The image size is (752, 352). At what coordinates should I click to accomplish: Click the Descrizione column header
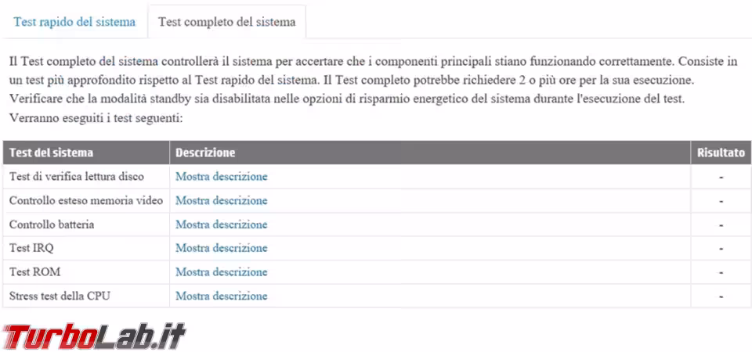[x=205, y=153]
